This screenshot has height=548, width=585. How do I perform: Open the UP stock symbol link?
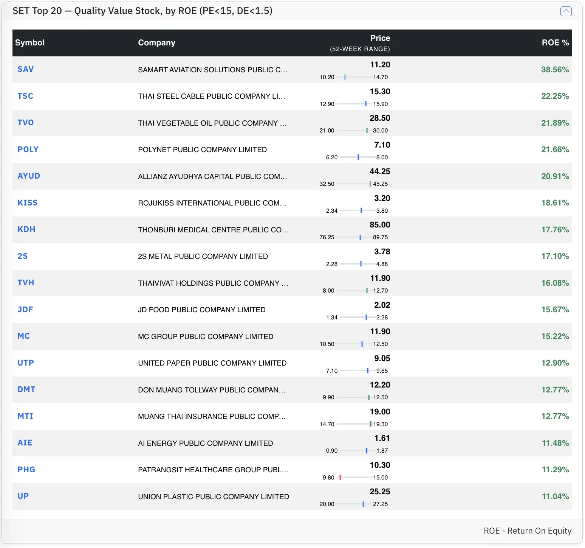[x=23, y=496]
